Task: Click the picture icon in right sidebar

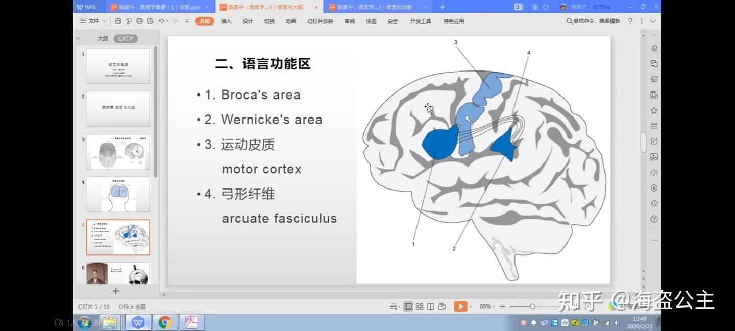Action: (x=654, y=157)
